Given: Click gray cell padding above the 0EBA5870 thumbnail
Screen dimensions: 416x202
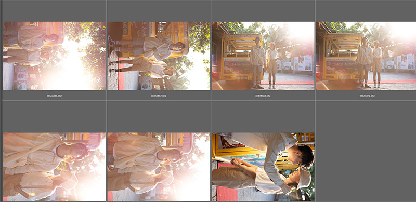Looking at the screenshot, I should pos(366,11).
